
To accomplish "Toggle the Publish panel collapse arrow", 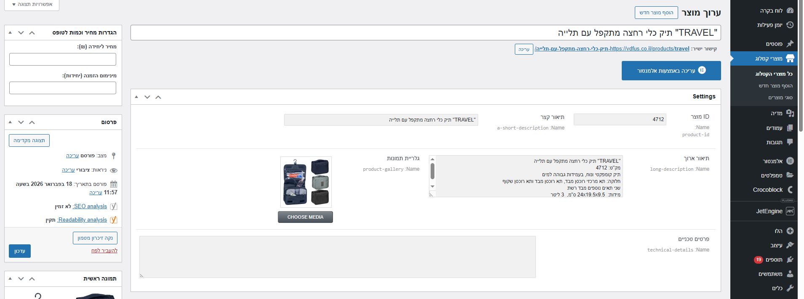I will coord(10,122).
